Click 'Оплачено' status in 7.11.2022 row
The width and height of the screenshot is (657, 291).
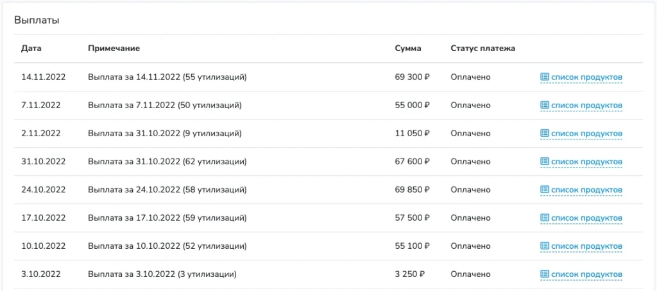(470, 106)
